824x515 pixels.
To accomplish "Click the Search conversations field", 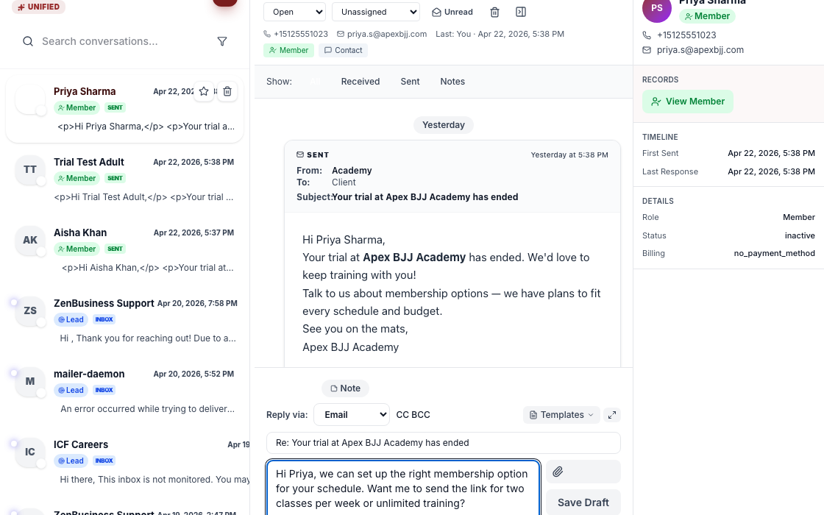I will point(124,41).
